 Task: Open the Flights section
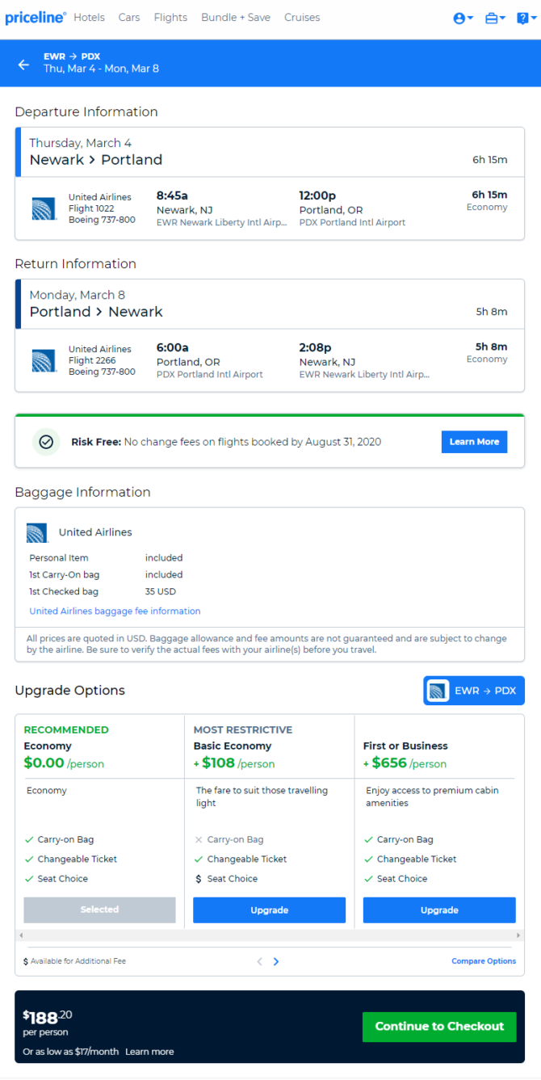[x=170, y=17]
